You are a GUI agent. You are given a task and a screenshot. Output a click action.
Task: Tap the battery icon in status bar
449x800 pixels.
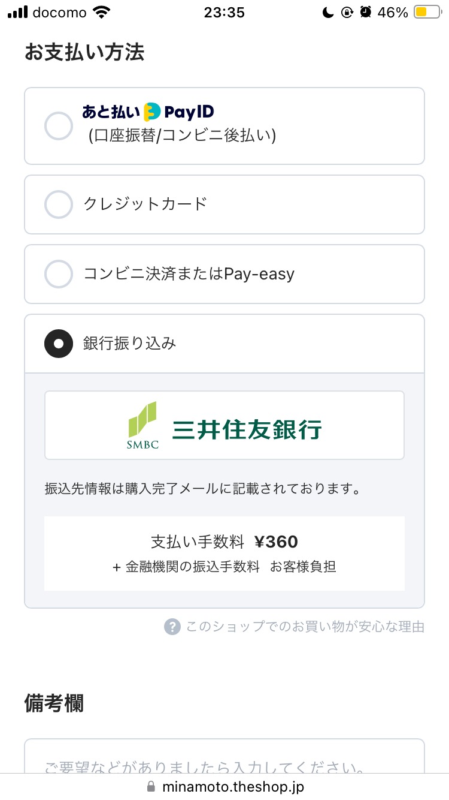pos(427,12)
